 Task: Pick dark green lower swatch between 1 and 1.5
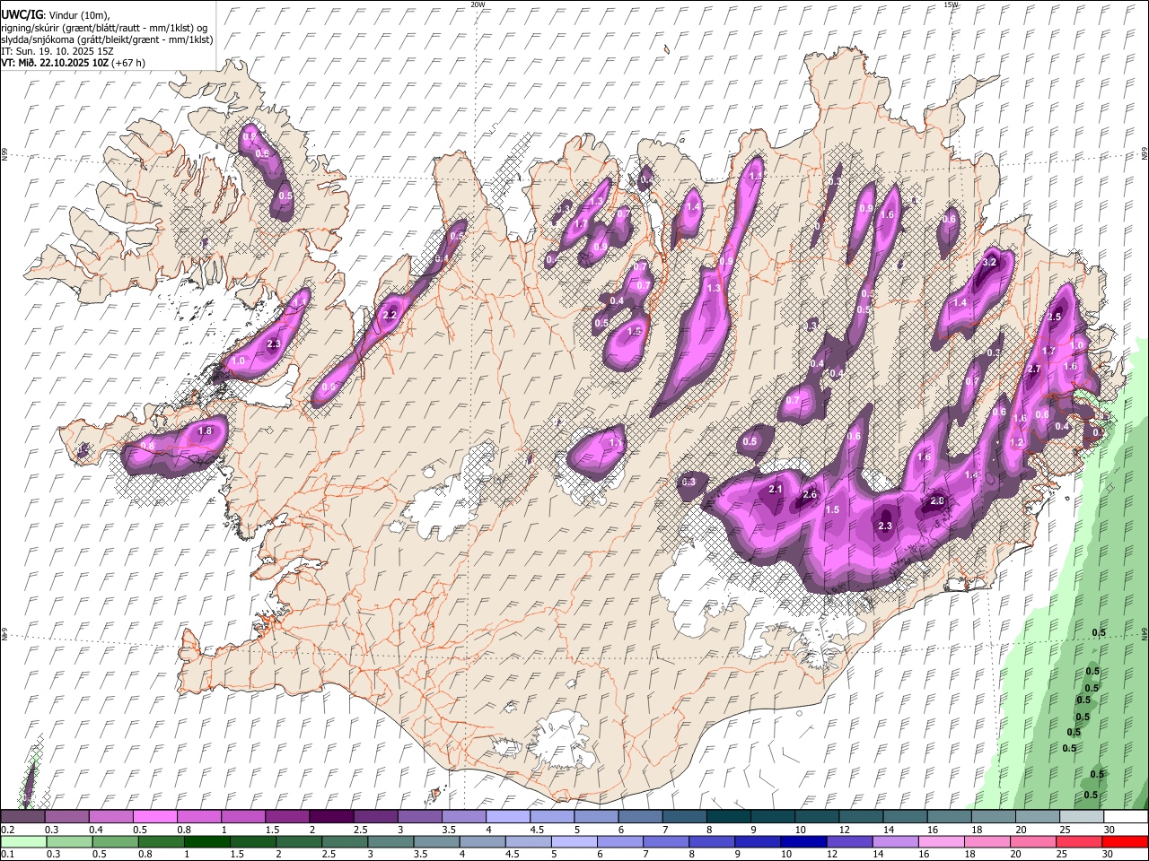click(207, 841)
